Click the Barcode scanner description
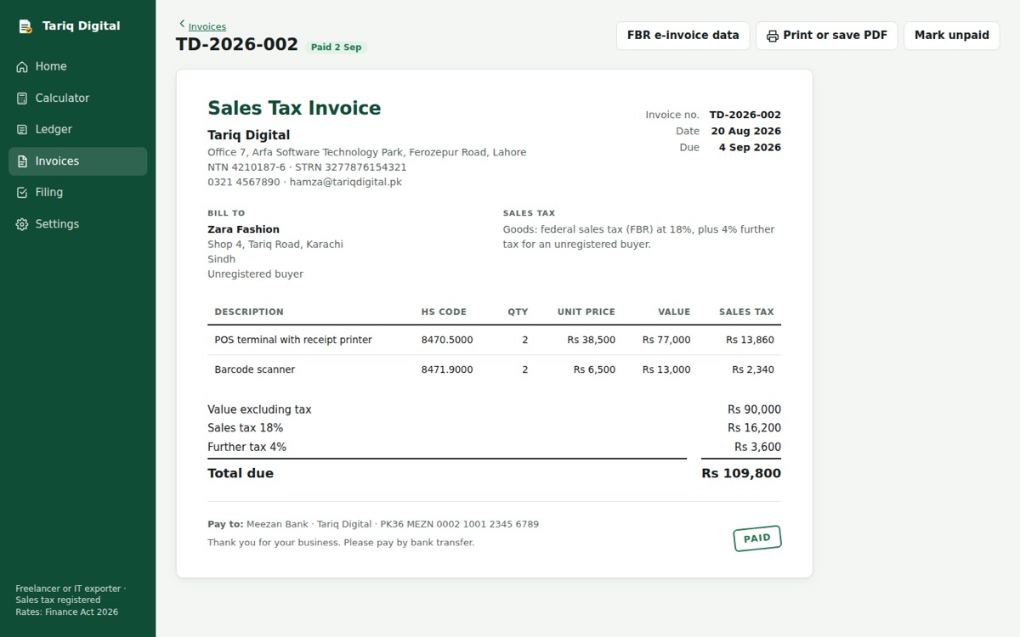The width and height of the screenshot is (1020, 637). (255, 369)
